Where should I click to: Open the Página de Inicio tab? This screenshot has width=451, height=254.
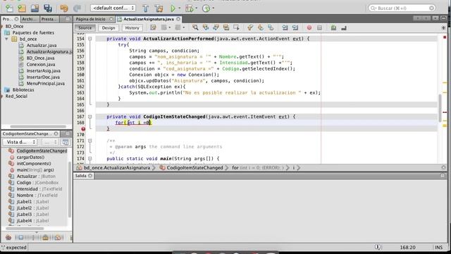91,19
